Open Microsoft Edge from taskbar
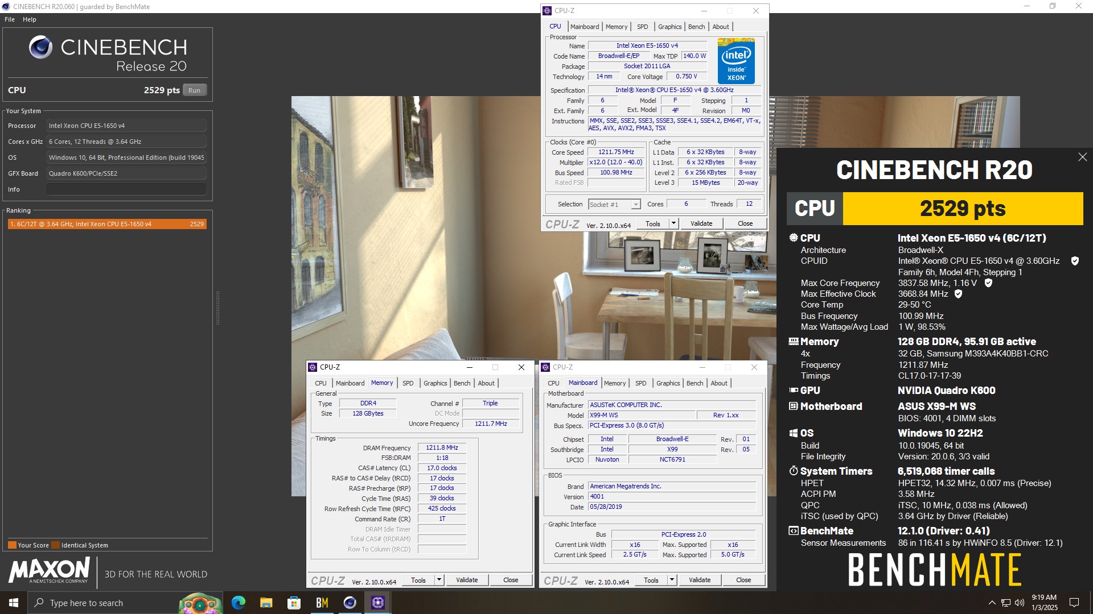This screenshot has height=614, width=1093. 238,603
